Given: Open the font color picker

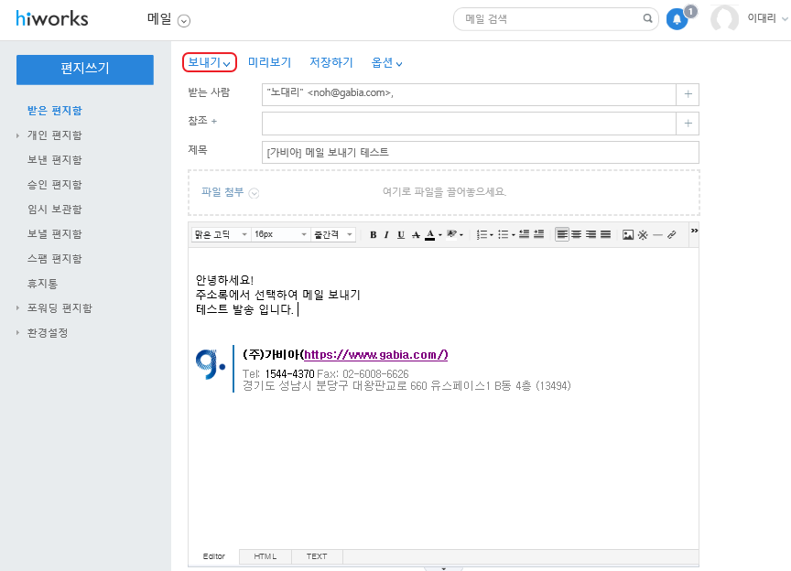Looking at the screenshot, I should [x=431, y=235].
